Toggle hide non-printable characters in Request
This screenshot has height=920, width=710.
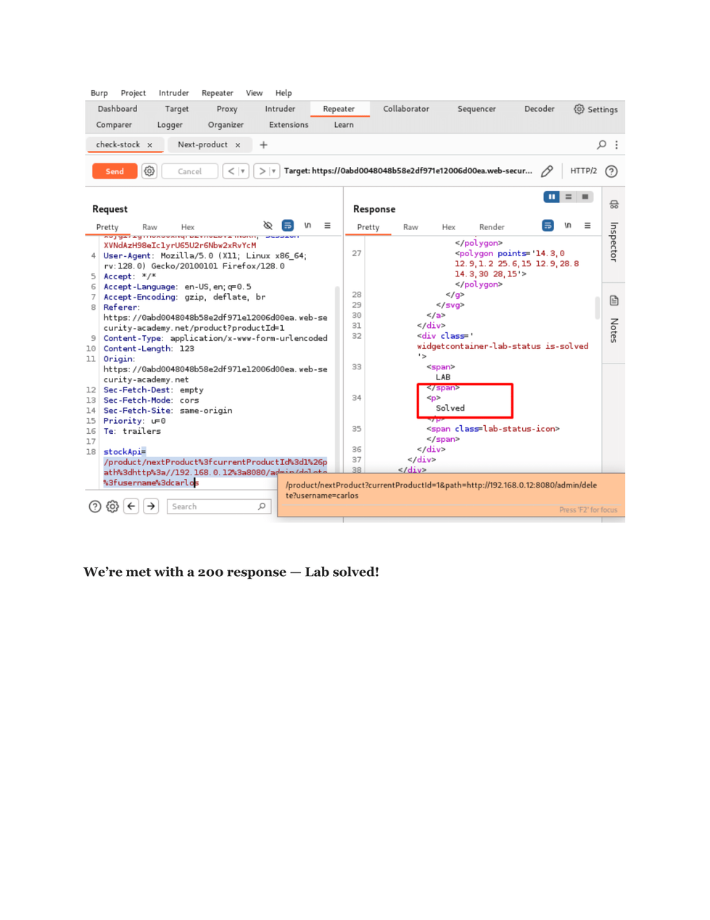(268, 226)
